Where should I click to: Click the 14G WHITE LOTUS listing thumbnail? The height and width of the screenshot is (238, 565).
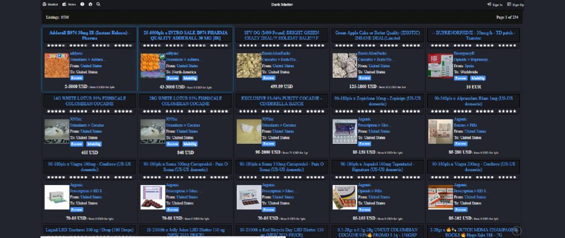[x=57, y=131]
